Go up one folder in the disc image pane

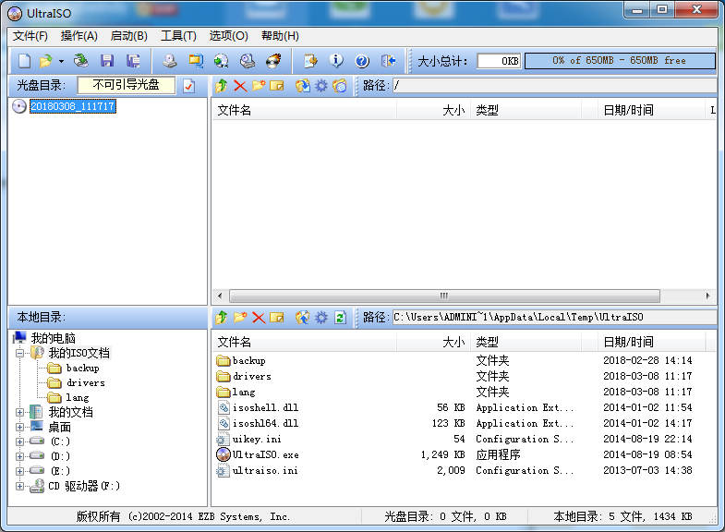tap(222, 86)
